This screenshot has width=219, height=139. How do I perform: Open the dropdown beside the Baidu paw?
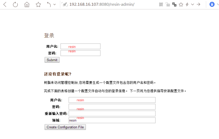tap(217, 4)
